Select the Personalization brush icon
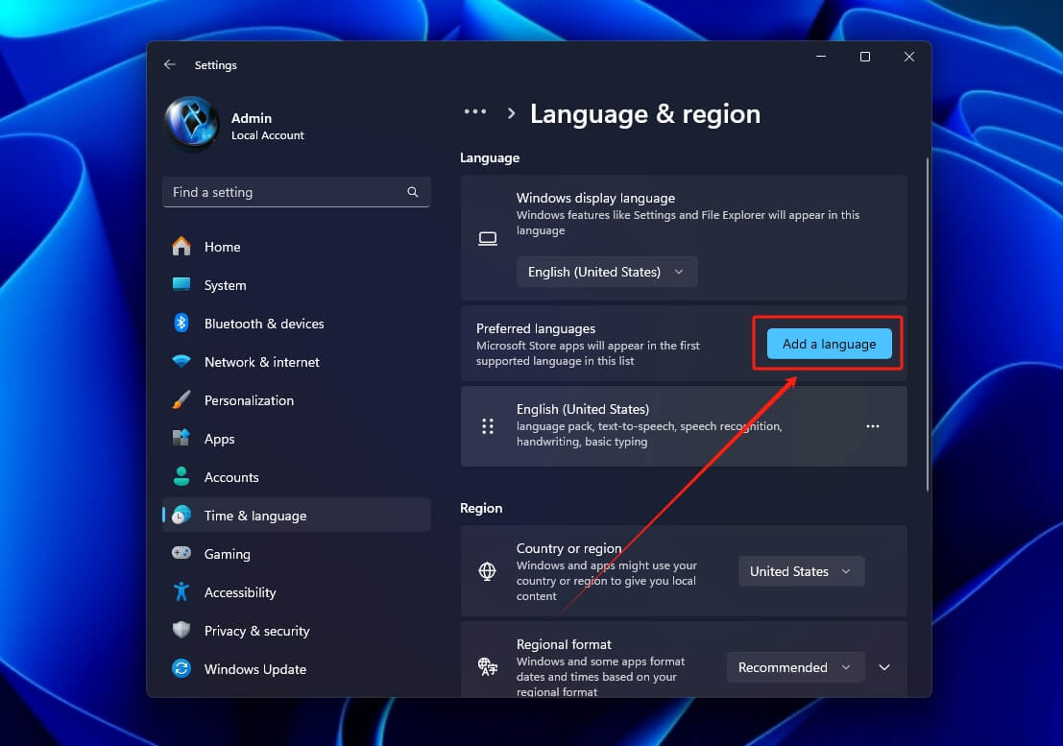Viewport: 1063px width, 746px height. 181,400
